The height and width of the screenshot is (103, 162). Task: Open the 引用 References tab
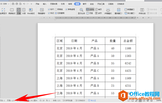click(63, 4)
